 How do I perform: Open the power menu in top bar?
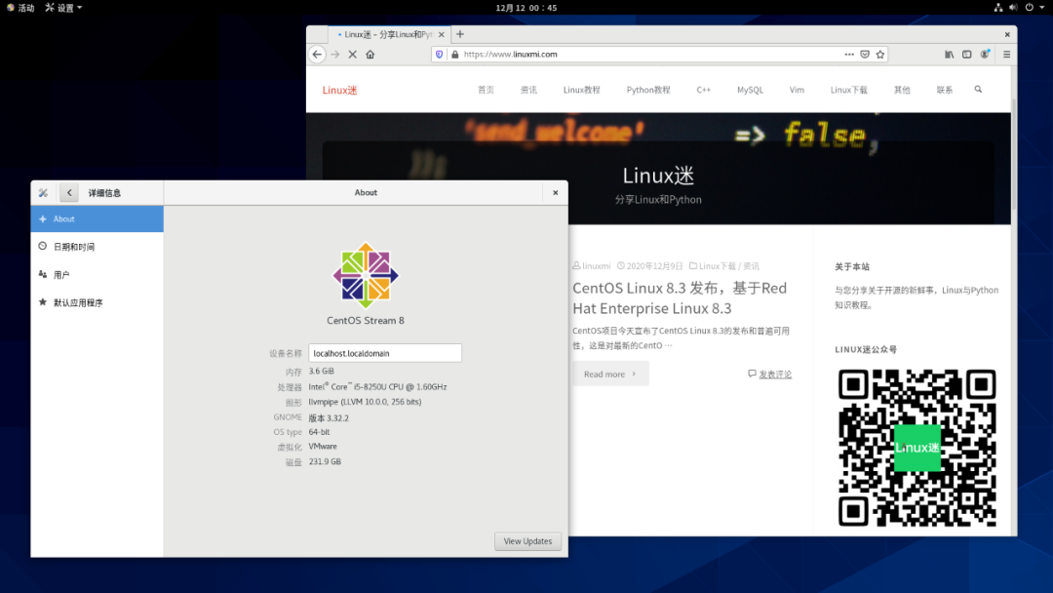click(1034, 8)
